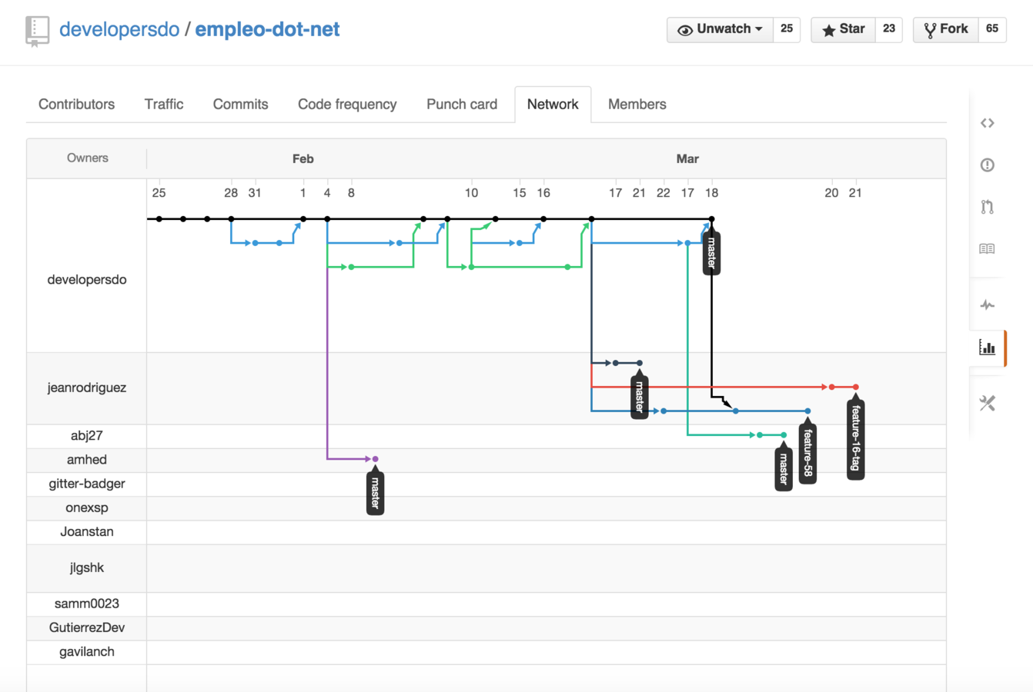Click the Owners column header

87,158
